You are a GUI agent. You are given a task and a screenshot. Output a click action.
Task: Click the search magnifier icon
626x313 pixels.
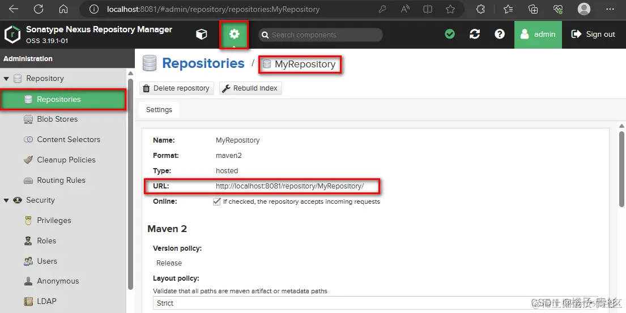[x=265, y=35]
